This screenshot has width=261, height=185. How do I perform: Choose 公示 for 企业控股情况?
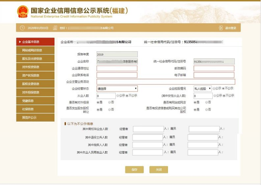(x=214, y=88)
